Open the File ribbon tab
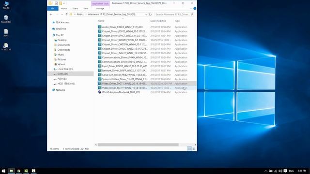310x174 pixels. tap(53, 9)
